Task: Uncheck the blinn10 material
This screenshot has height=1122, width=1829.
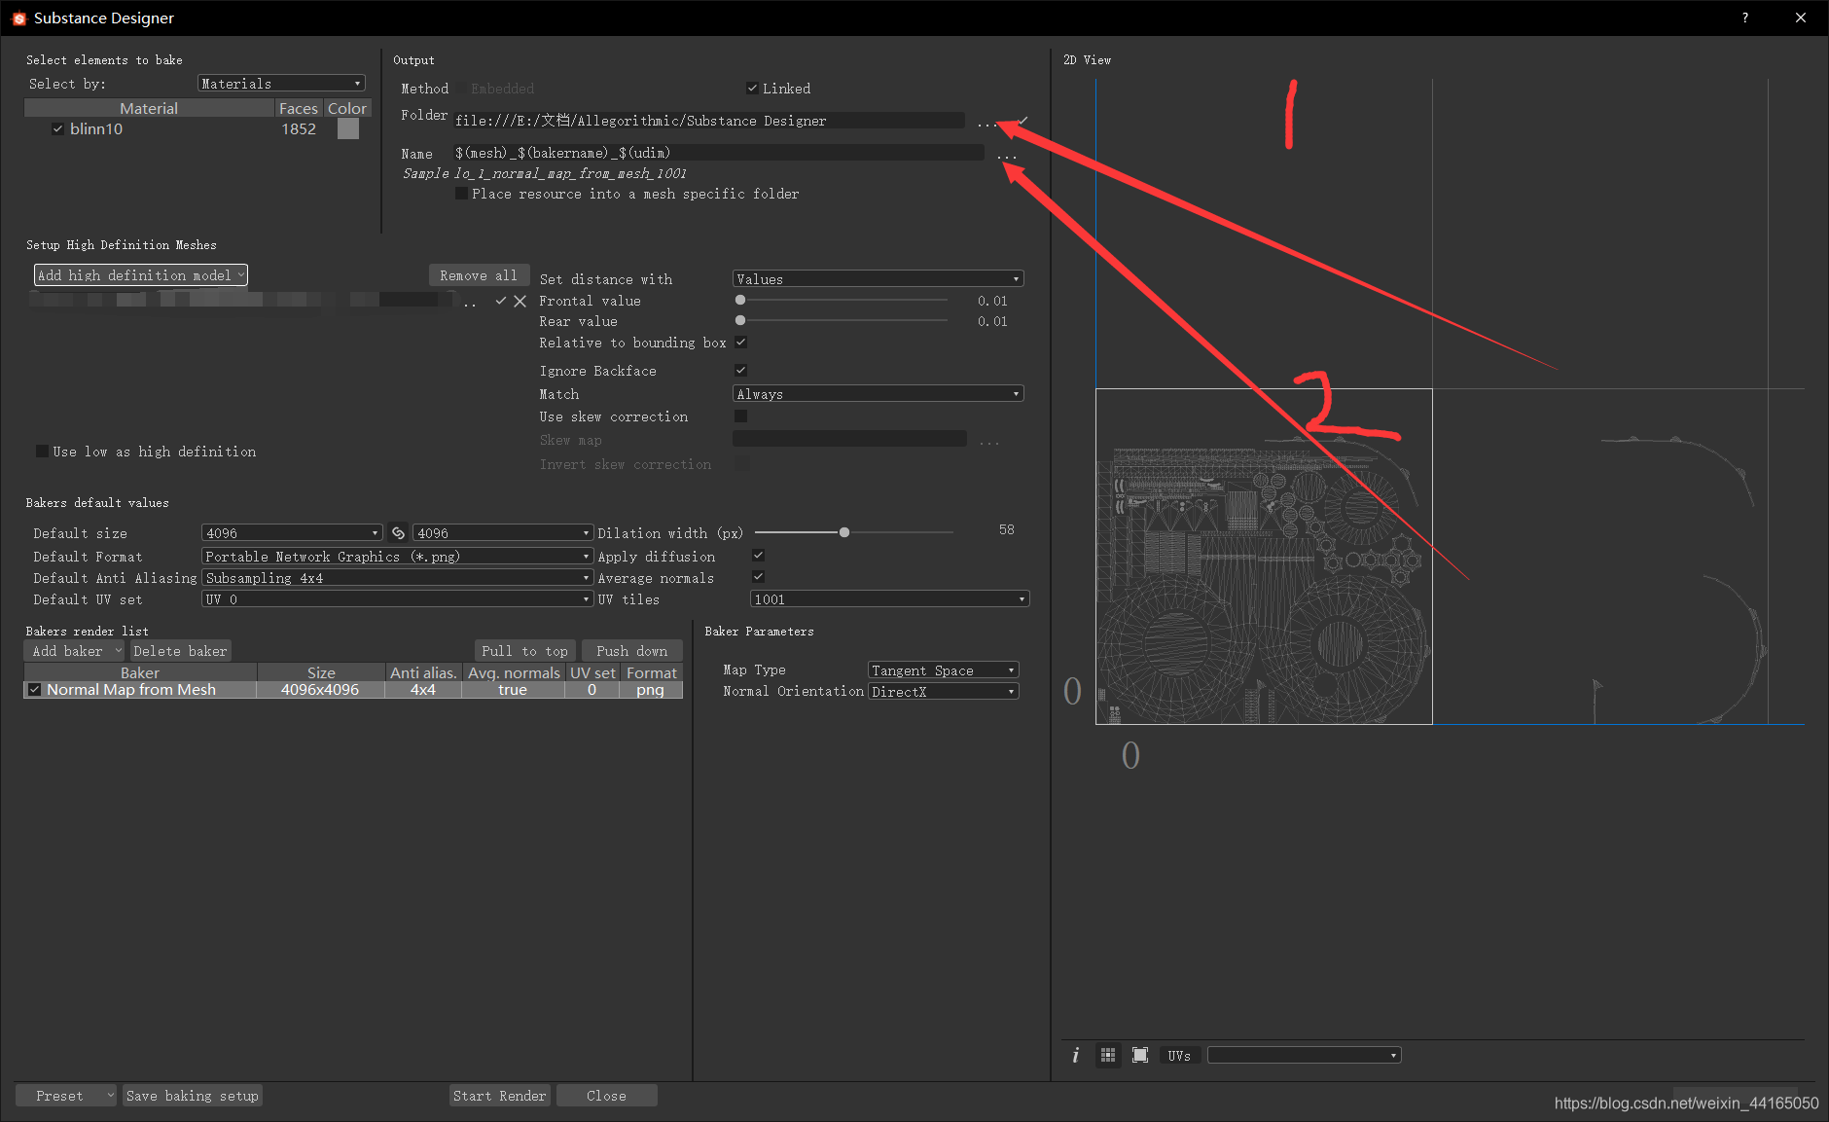Action: (57, 128)
